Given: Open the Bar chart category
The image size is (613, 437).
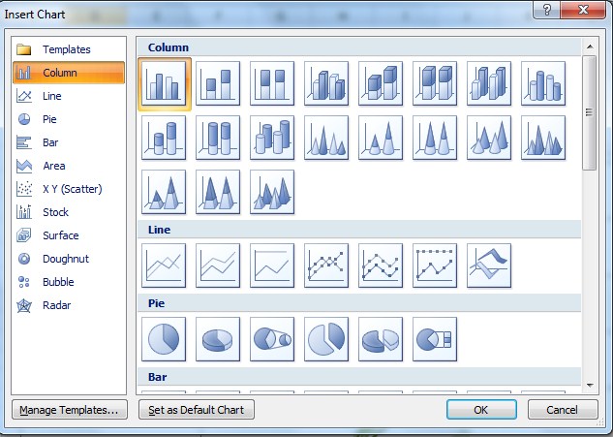Looking at the screenshot, I should 69,142.
